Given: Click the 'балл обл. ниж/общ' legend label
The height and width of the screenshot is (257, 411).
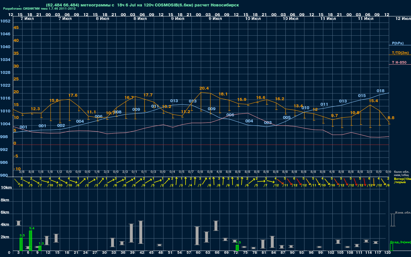Looking at the screenshot, I should click(402, 174).
